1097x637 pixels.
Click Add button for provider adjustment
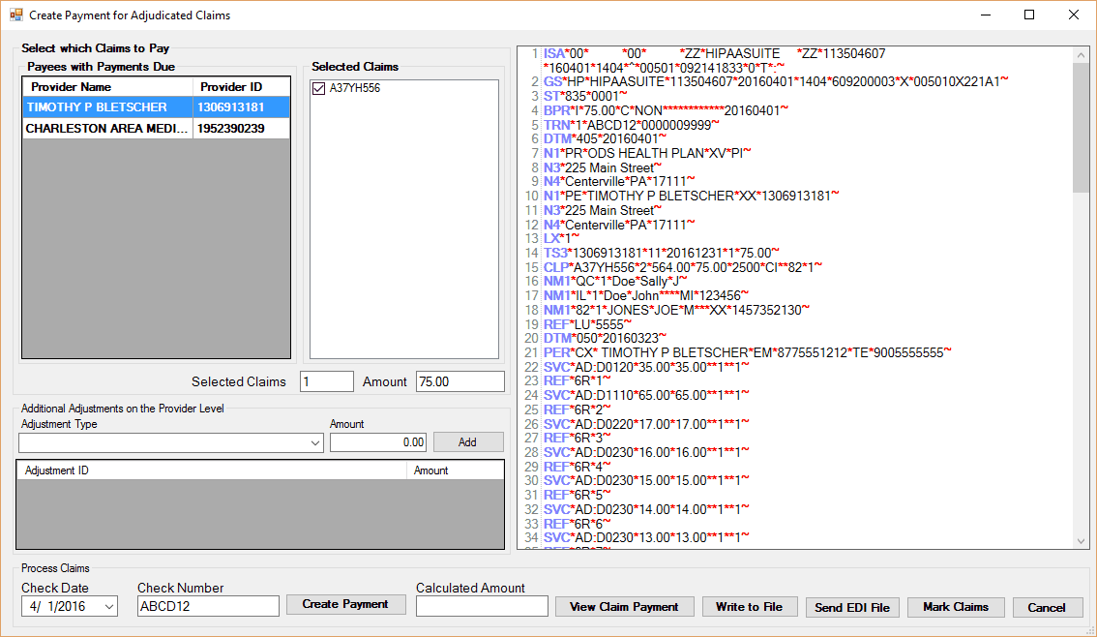pyautogui.click(x=467, y=442)
